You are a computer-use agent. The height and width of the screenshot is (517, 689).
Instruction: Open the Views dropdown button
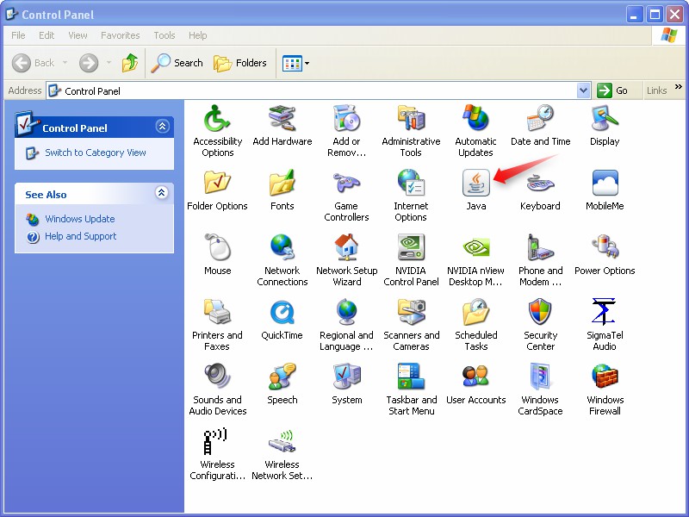[295, 63]
